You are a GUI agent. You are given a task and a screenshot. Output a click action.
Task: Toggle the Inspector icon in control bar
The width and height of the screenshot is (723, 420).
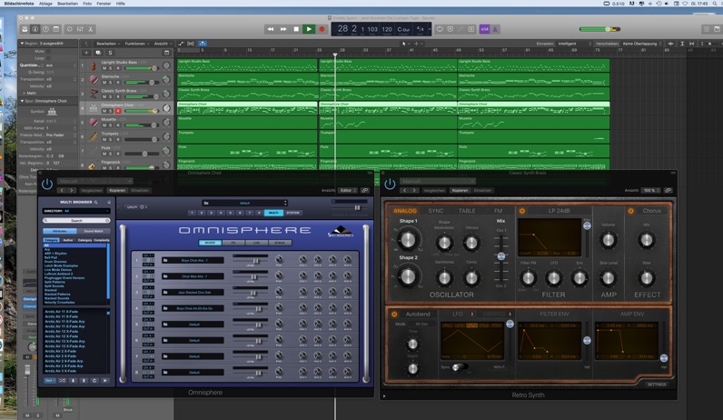(x=35, y=29)
